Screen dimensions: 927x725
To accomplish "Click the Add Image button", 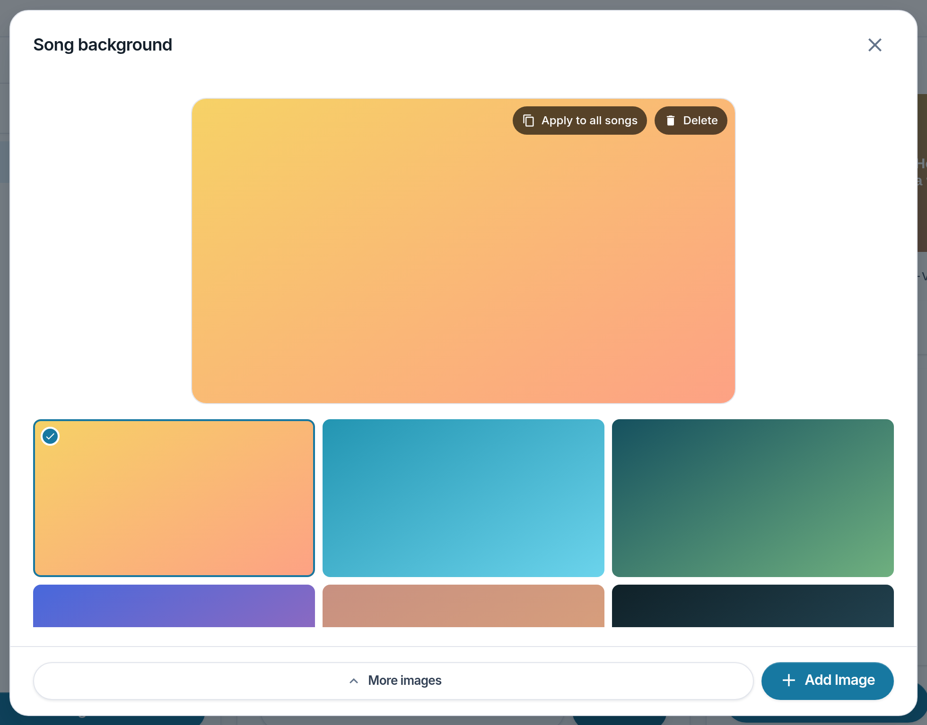I will pos(827,681).
